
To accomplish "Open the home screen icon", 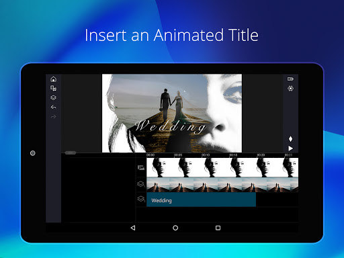I will (x=53, y=79).
